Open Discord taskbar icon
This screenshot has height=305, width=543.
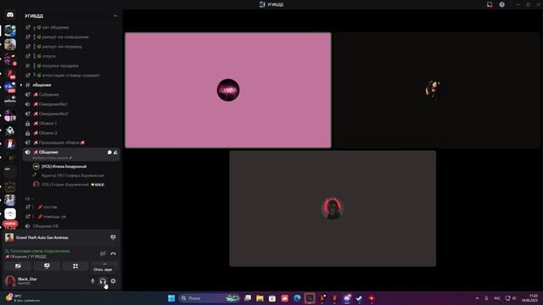pos(347,298)
